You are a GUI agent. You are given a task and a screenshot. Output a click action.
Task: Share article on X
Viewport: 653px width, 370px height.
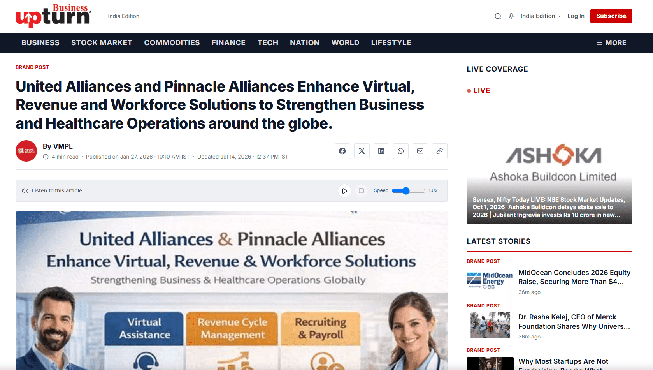[362, 151]
